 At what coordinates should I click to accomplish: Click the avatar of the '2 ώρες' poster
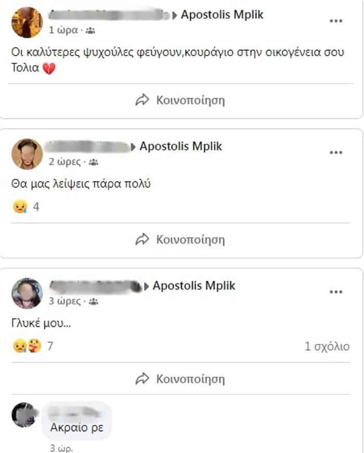27,154
